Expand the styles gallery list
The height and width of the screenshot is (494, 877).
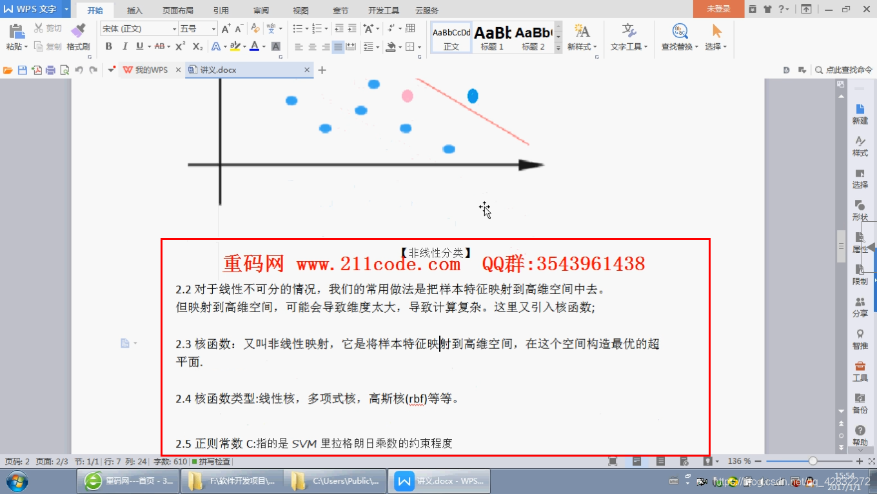(558, 47)
